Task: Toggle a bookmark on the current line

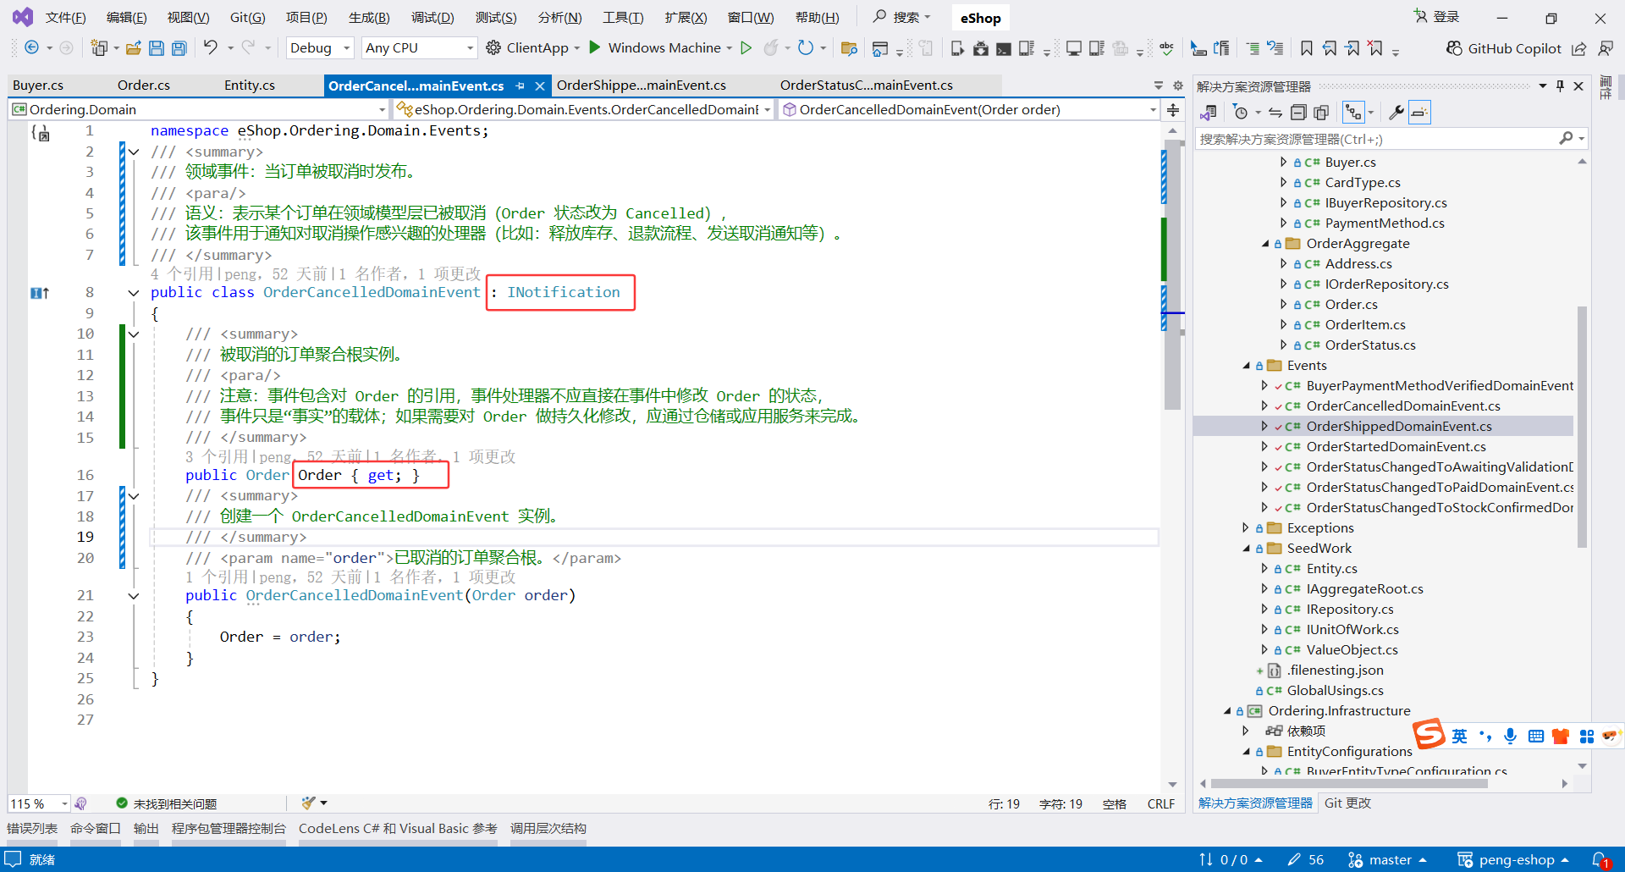Action: coord(1307,48)
